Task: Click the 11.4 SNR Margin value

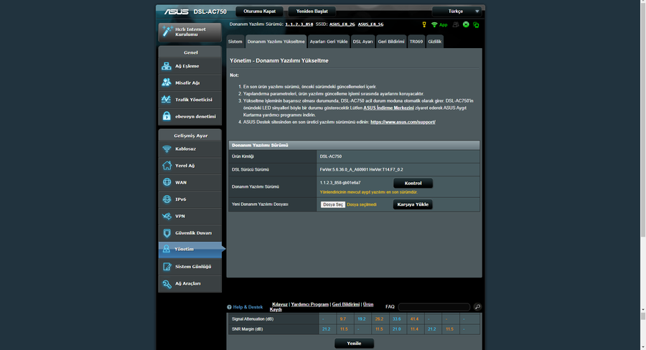Action: [414, 329]
